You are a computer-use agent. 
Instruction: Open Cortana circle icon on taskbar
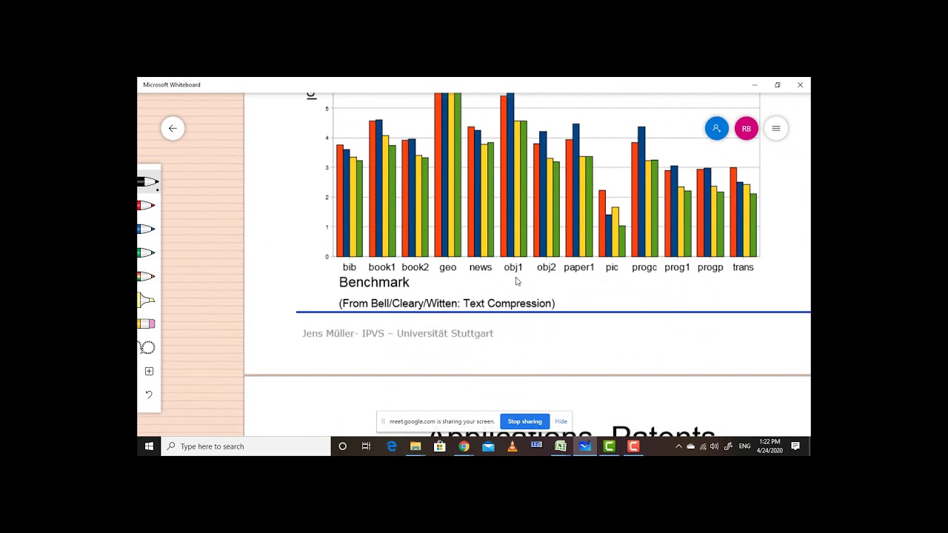[342, 446]
